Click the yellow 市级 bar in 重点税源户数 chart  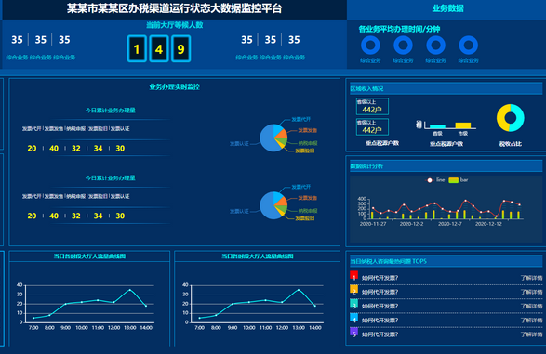tap(463, 125)
